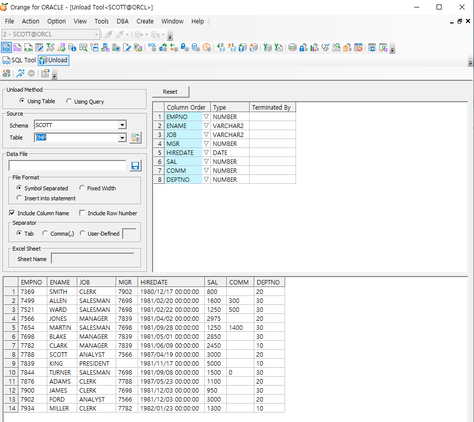This screenshot has width=474, height=422.
Task: Click the Reset button
Action: click(x=170, y=92)
